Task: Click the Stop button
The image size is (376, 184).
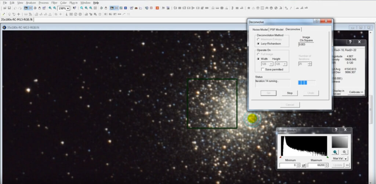Action: [x=290, y=93]
